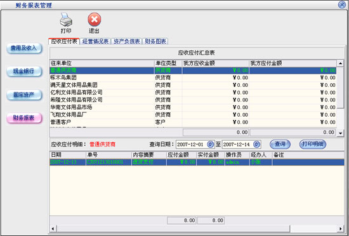Open the end date dropdown button
The image size is (349, 236).
point(256,145)
